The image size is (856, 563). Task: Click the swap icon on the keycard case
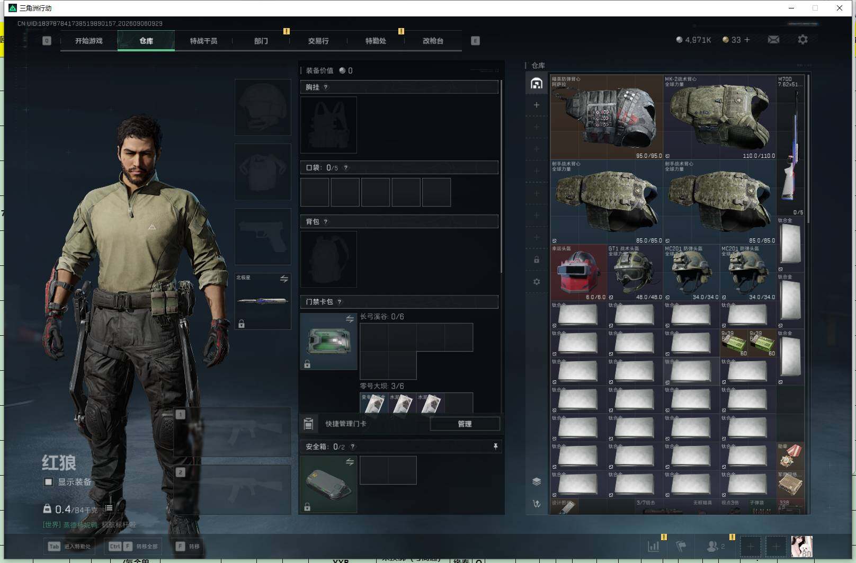350,319
